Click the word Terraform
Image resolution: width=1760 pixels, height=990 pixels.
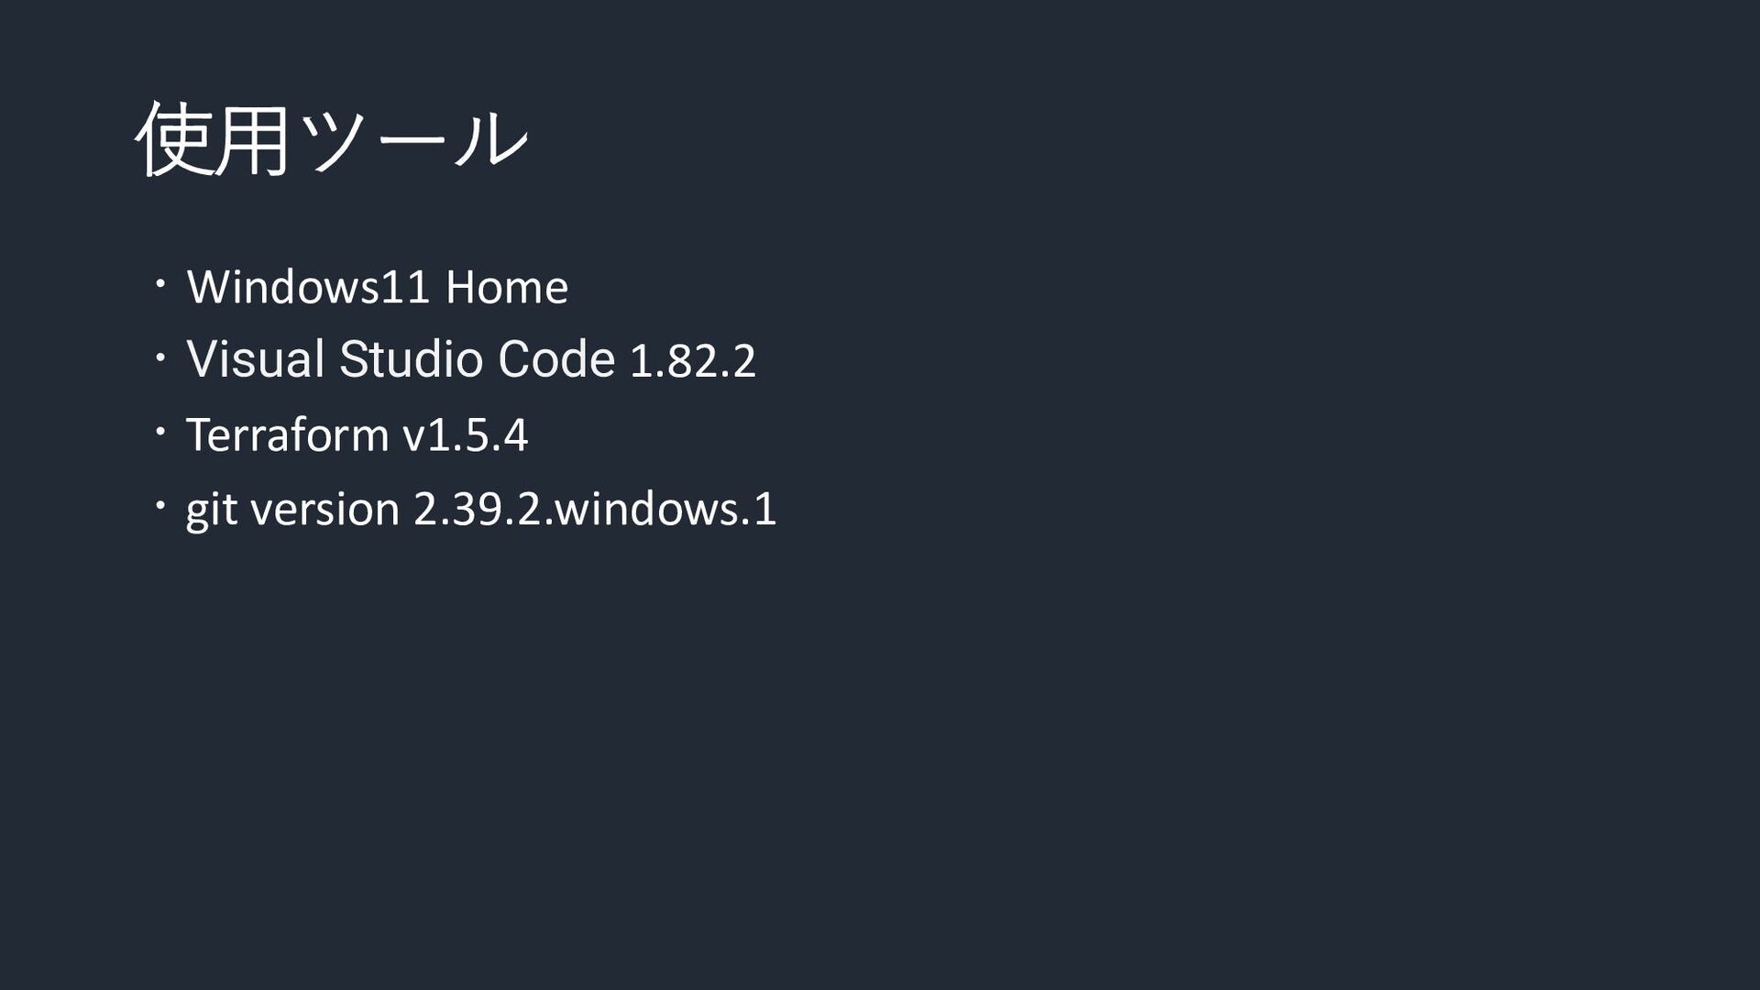[x=287, y=434]
